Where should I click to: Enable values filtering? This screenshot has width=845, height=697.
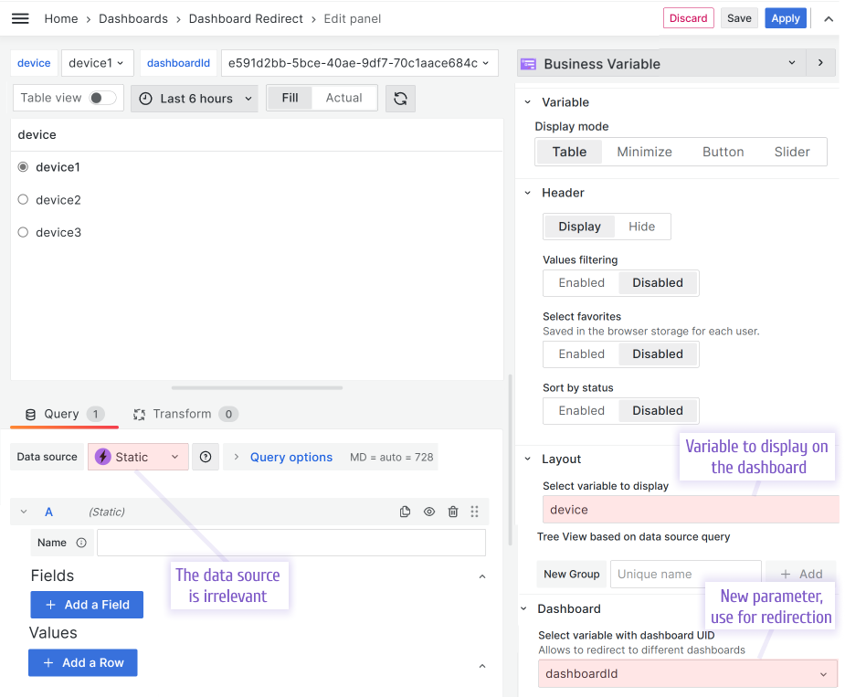[580, 283]
